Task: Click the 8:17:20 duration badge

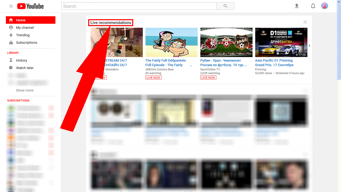Action: point(301,55)
